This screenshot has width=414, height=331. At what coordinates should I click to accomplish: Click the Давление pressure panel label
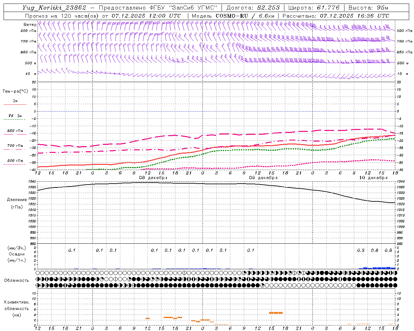click(x=17, y=199)
